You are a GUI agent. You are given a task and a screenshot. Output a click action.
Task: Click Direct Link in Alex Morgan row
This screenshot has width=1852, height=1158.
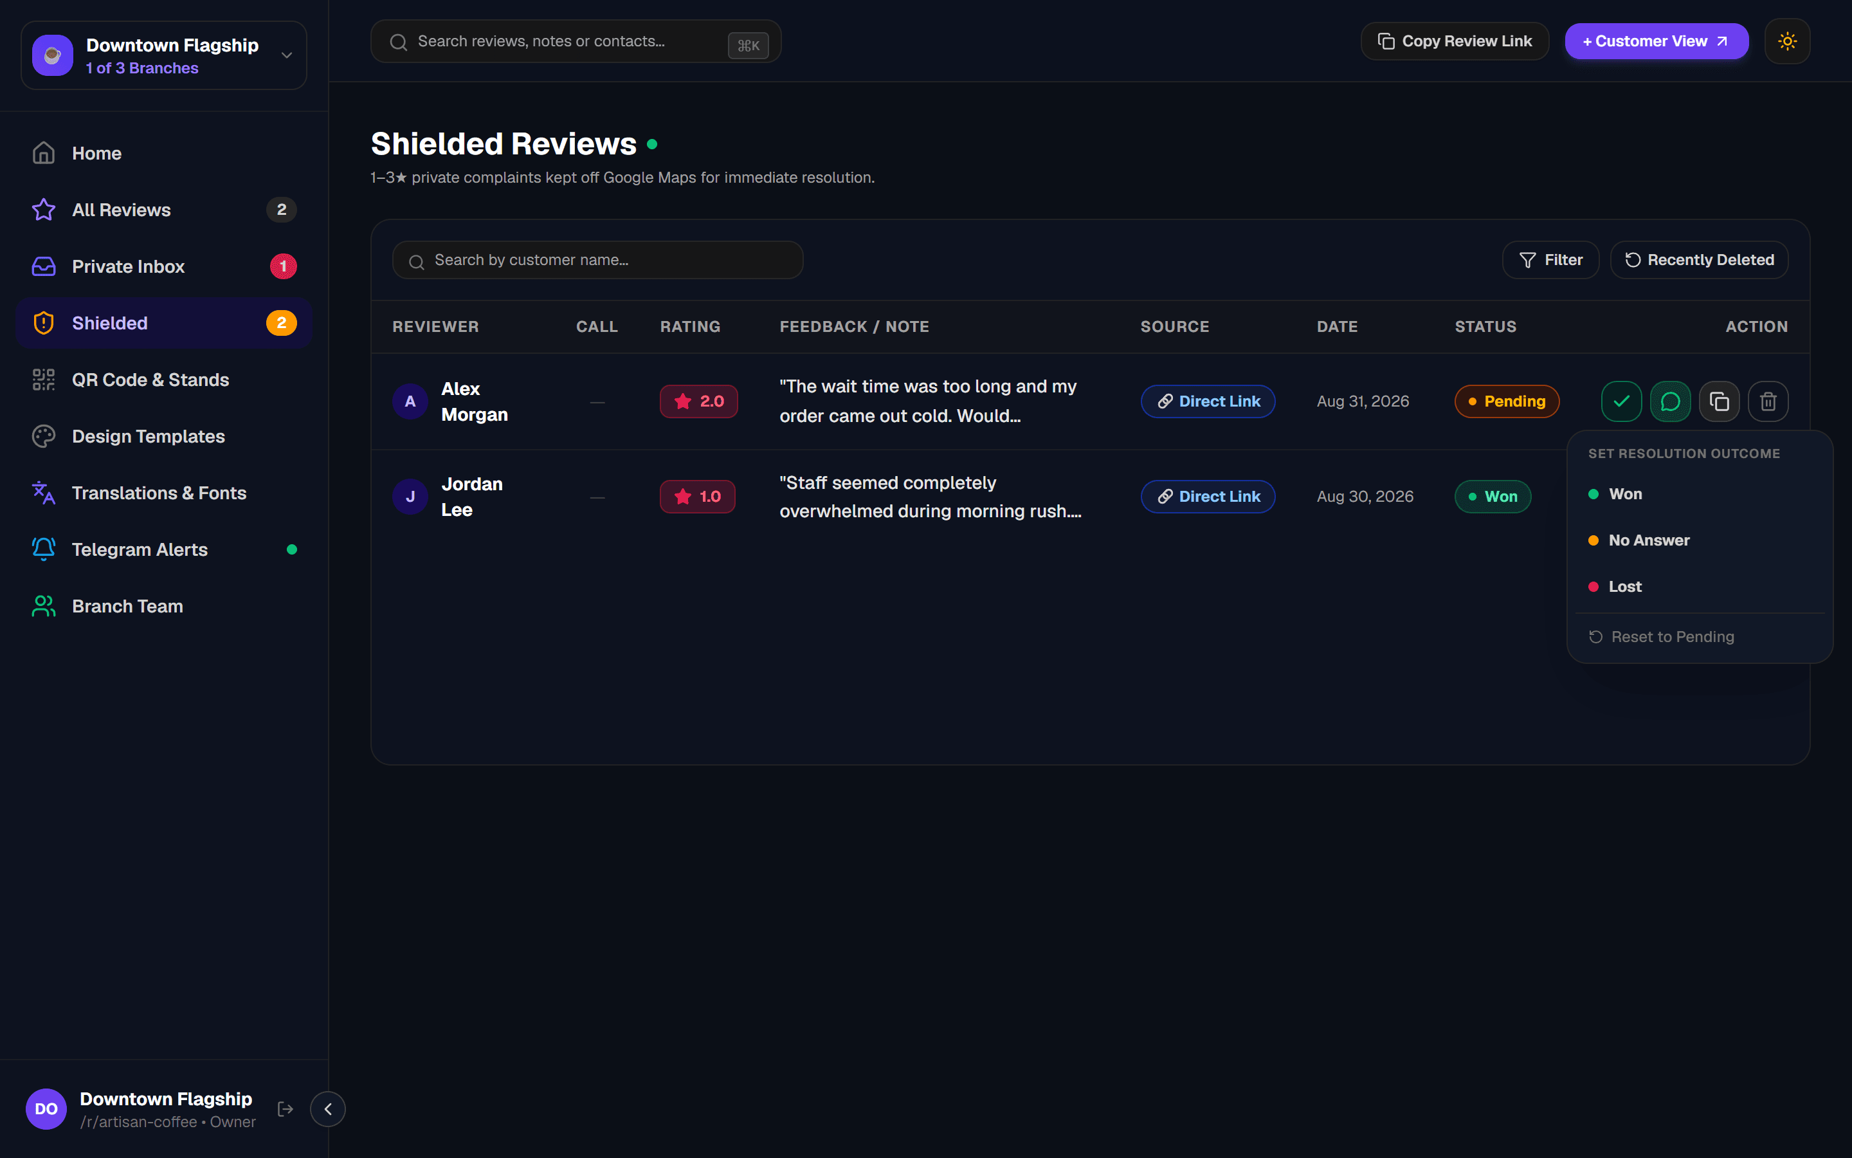(x=1208, y=401)
